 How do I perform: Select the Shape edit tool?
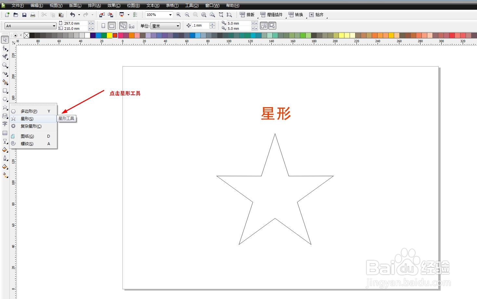[5, 48]
